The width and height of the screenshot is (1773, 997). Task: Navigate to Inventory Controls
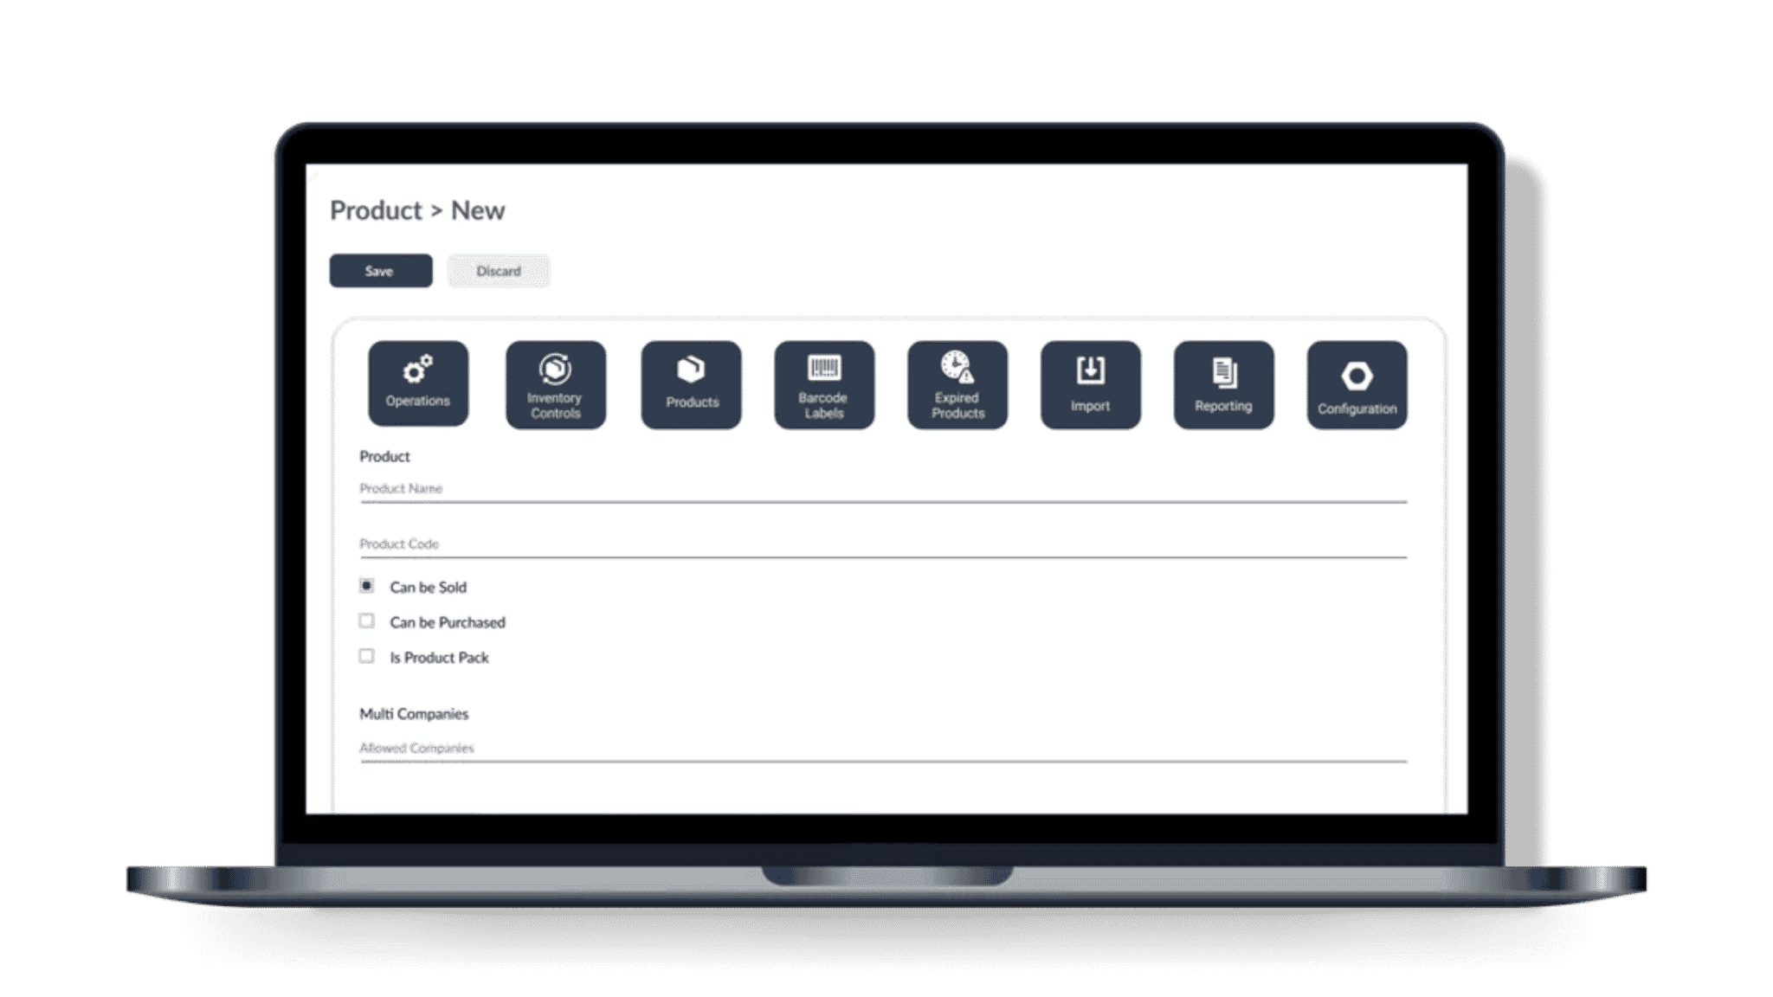coord(557,381)
